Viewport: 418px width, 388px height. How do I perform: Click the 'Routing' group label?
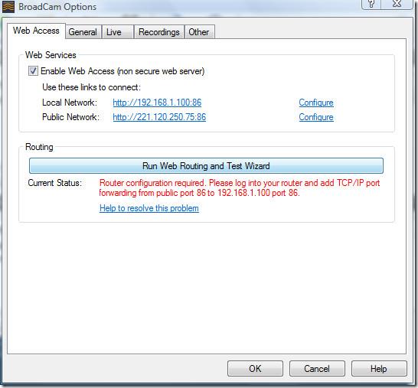coord(39,147)
